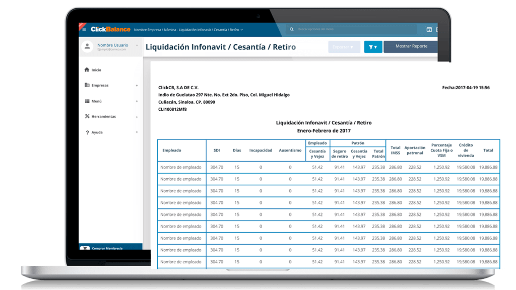Click the Inicio home icon
This screenshot has width=516, height=290.
coord(87,70)
